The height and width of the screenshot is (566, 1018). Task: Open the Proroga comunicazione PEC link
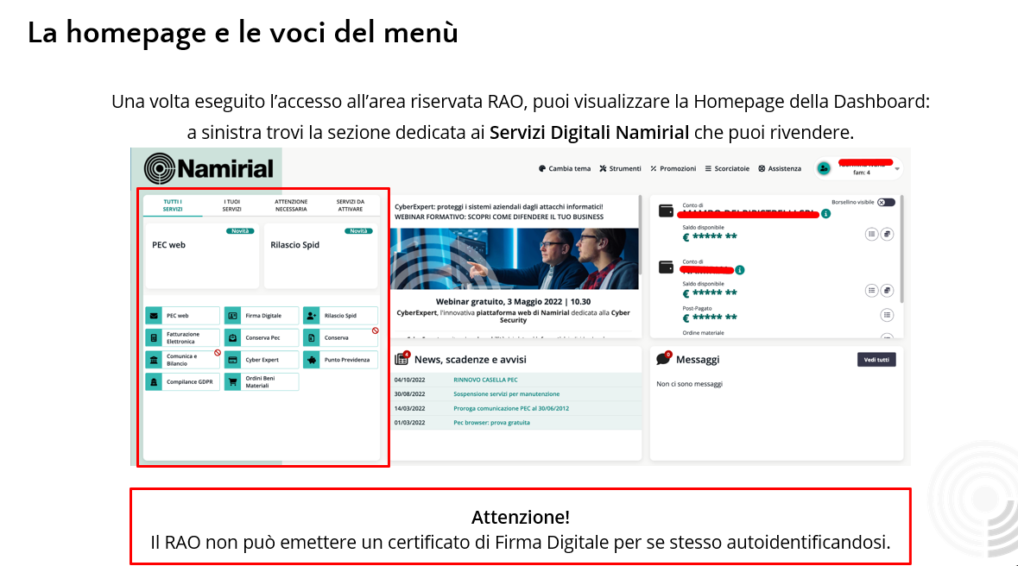511,408
